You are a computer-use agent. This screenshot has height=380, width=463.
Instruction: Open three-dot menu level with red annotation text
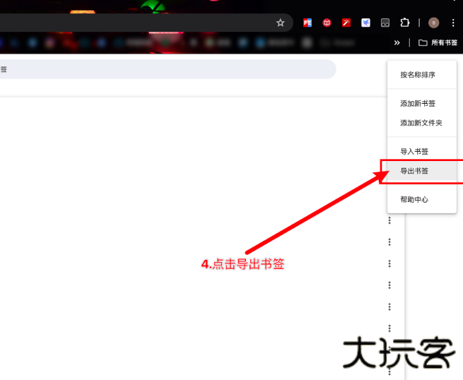(389, 263)
